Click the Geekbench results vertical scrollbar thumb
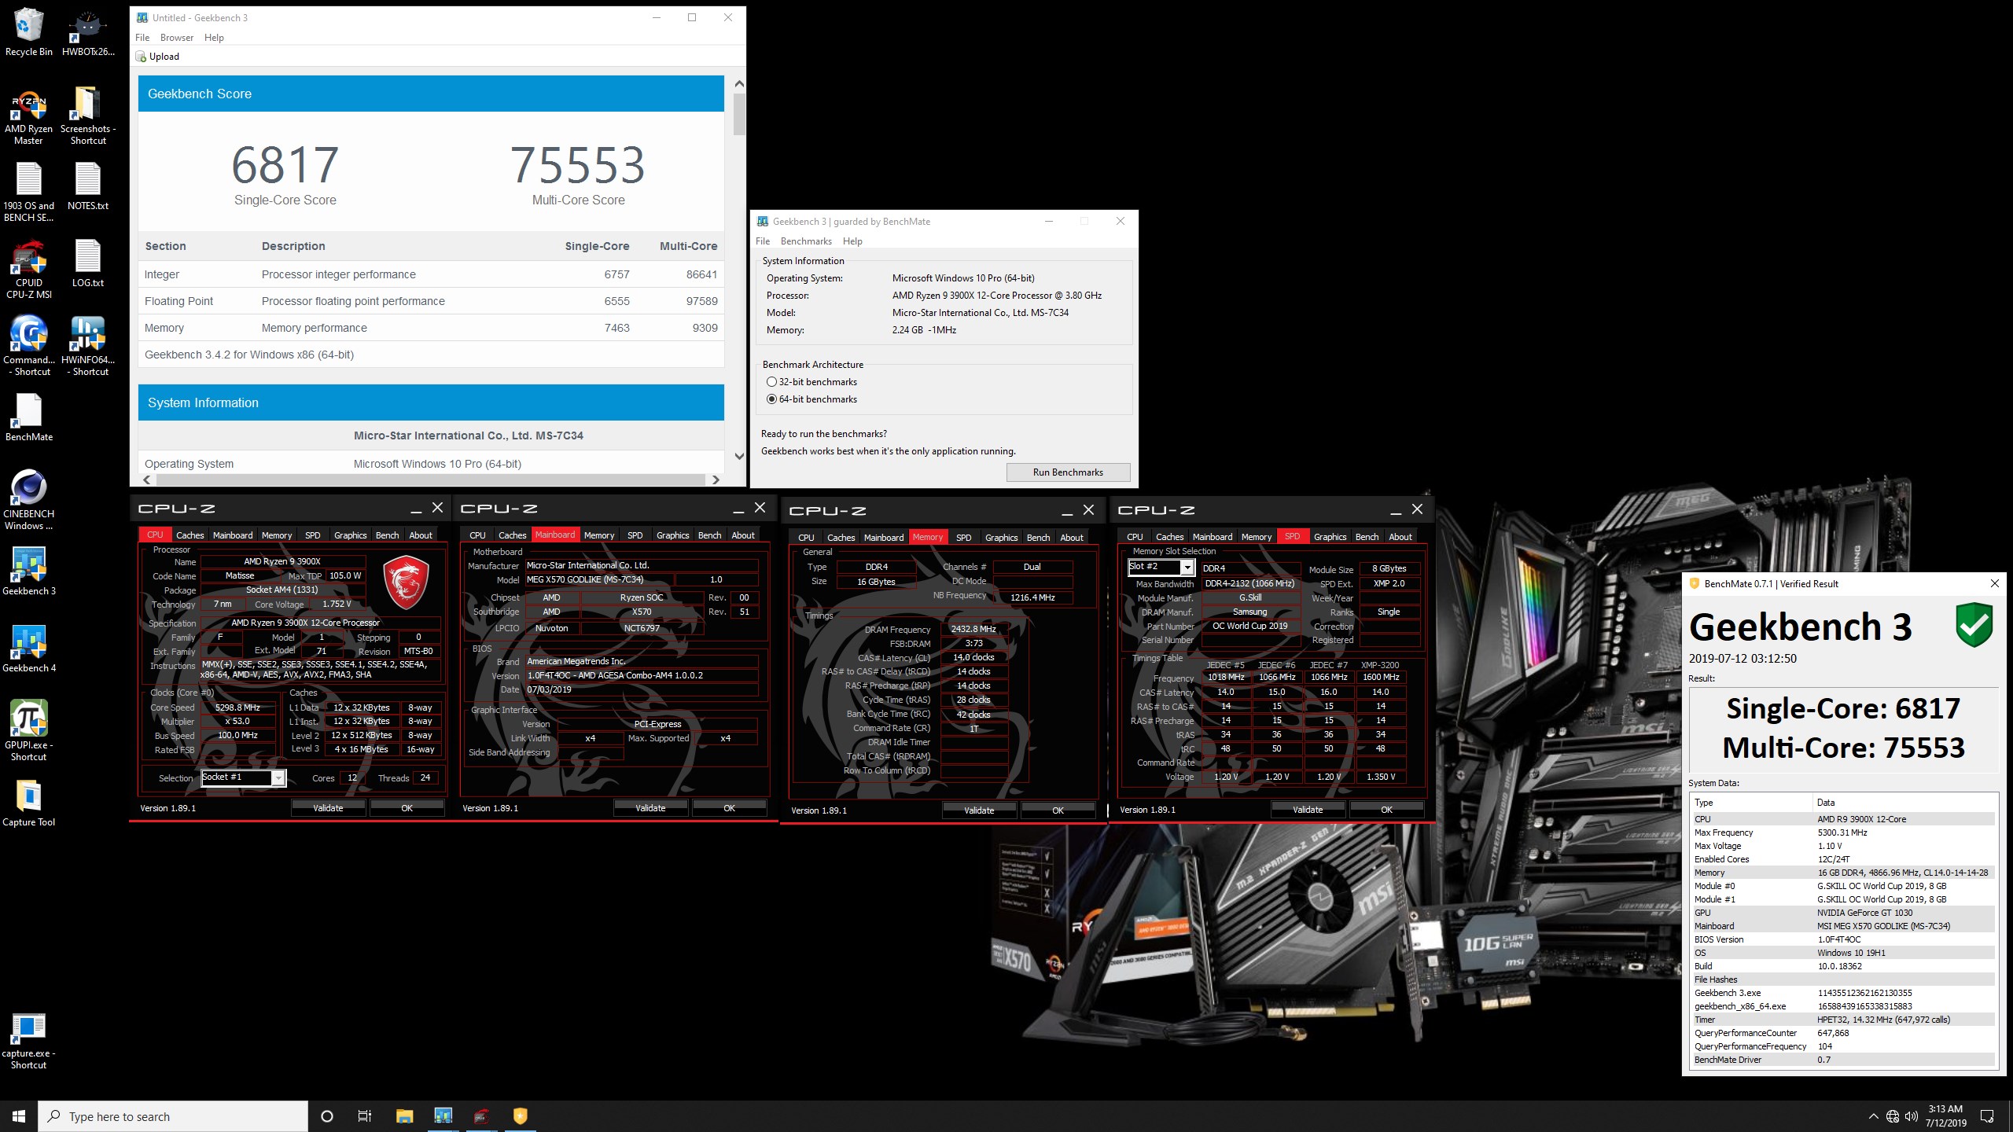 point(739,114)
